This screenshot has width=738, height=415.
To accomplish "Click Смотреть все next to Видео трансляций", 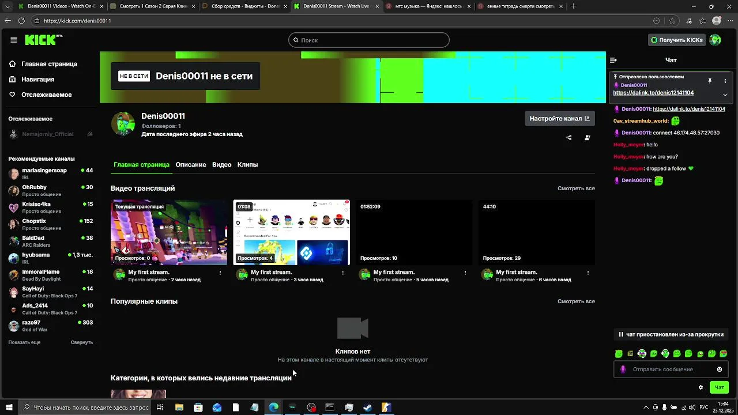I will [576, 188].
